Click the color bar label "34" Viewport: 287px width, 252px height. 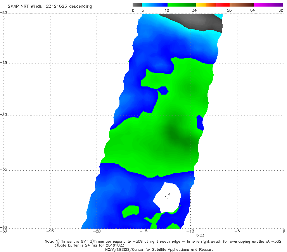click(194, 10)
